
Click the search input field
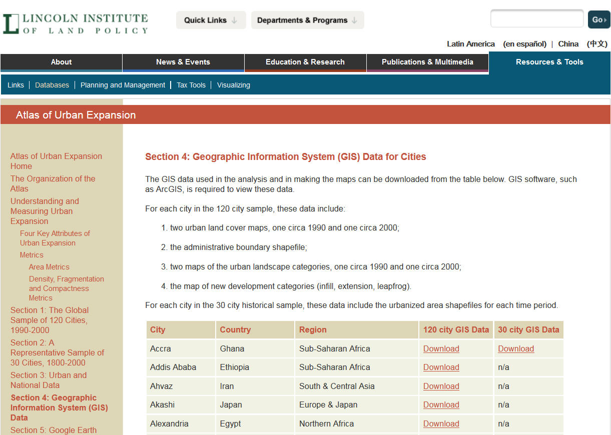tap(536, 19)
